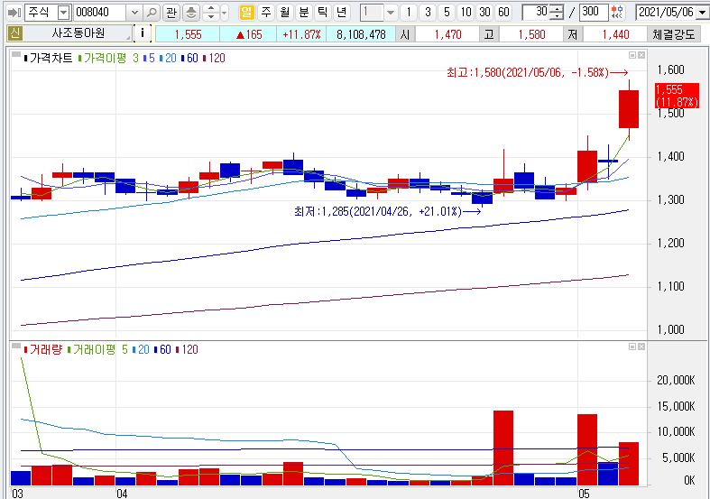Open the date picker dropdown arrow
The height and width of the screenshot is (499, 710).
click(x=702, y=13)
